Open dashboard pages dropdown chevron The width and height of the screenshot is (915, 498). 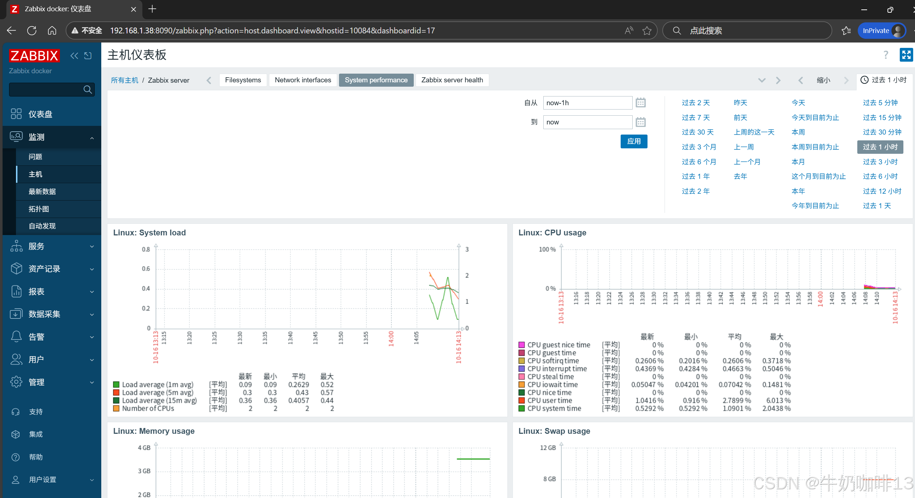(x=762, y=80)
